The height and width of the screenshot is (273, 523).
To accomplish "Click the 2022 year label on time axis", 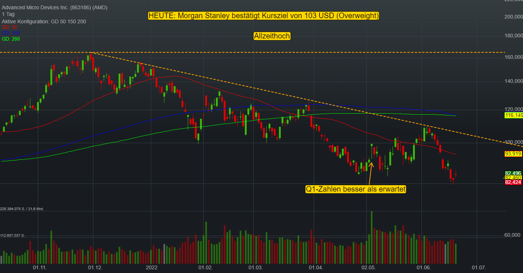I will pos(152,267).
